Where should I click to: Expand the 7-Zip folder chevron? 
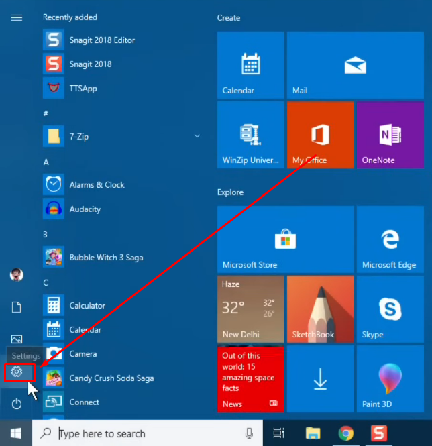click(x=197, y=136)
